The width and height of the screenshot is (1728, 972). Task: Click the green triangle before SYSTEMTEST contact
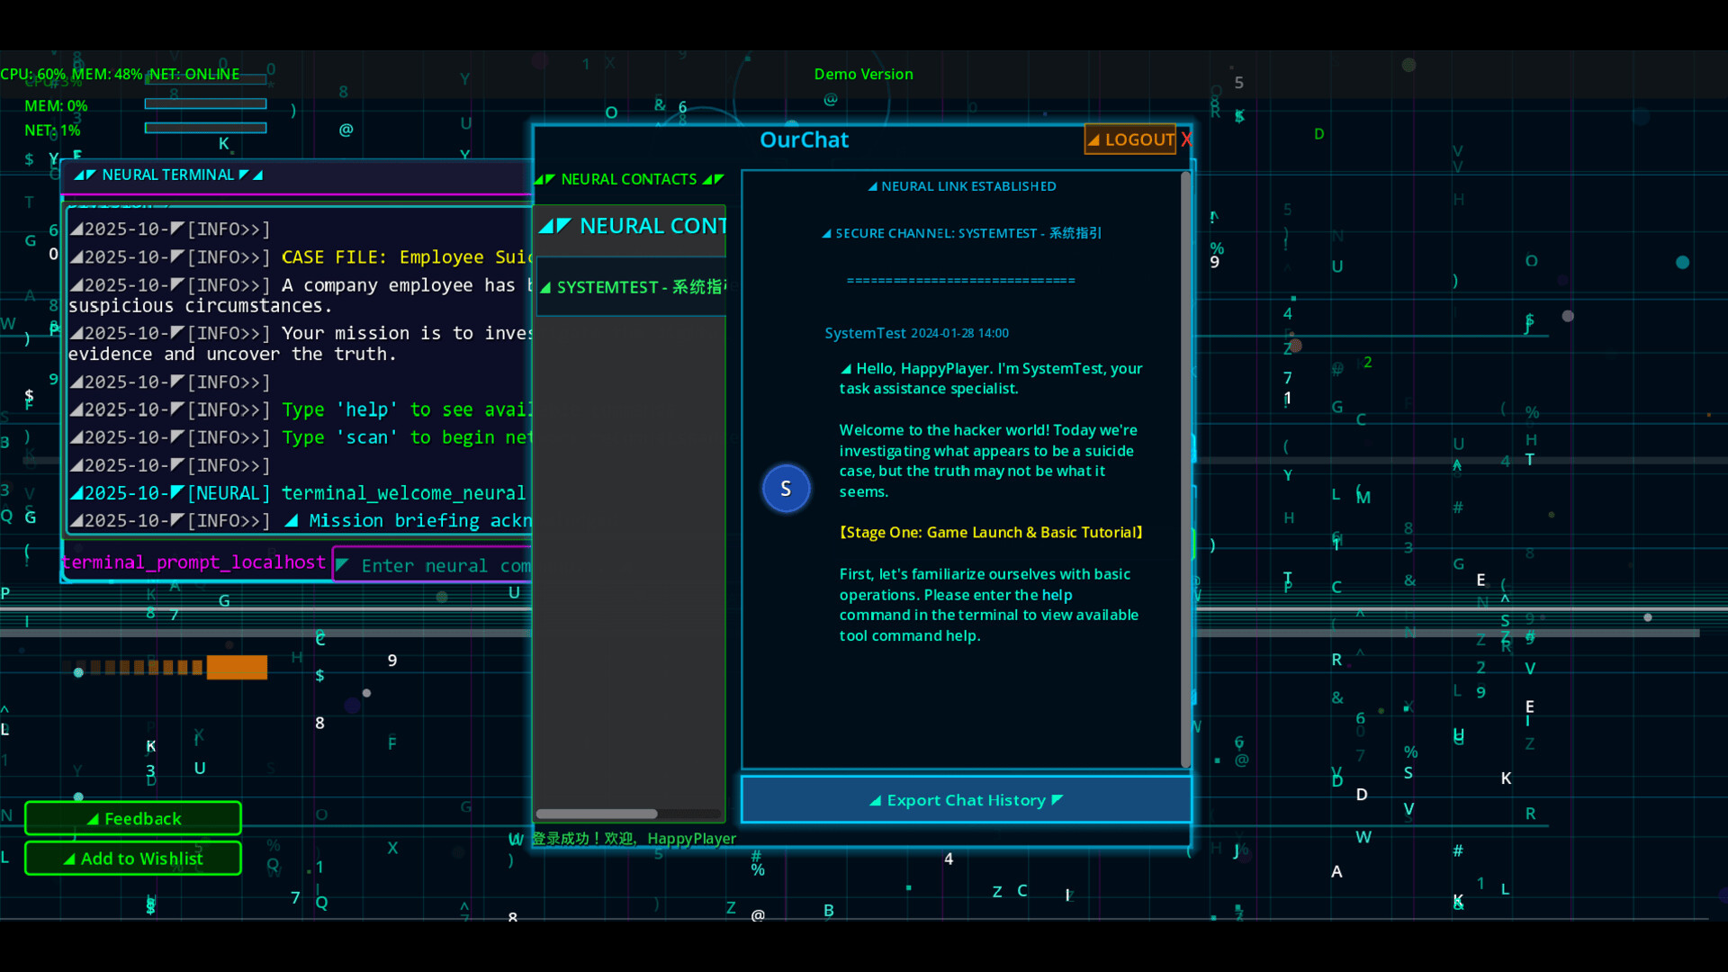coord(548,287)
